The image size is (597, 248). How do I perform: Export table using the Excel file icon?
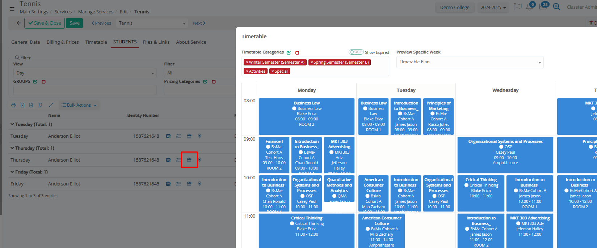[22, 105]
